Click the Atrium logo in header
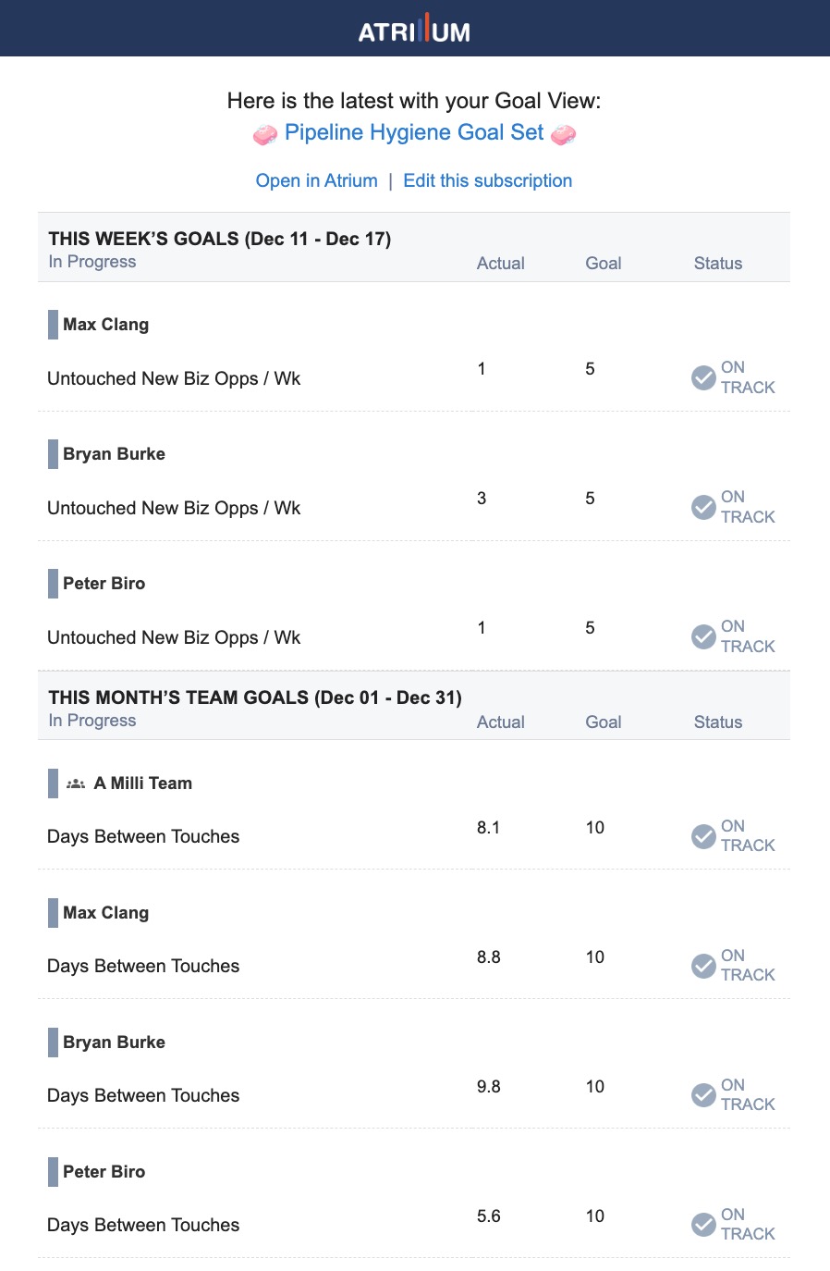The height and width of the screenshot is (1271, 830). (x=414, y=30)
